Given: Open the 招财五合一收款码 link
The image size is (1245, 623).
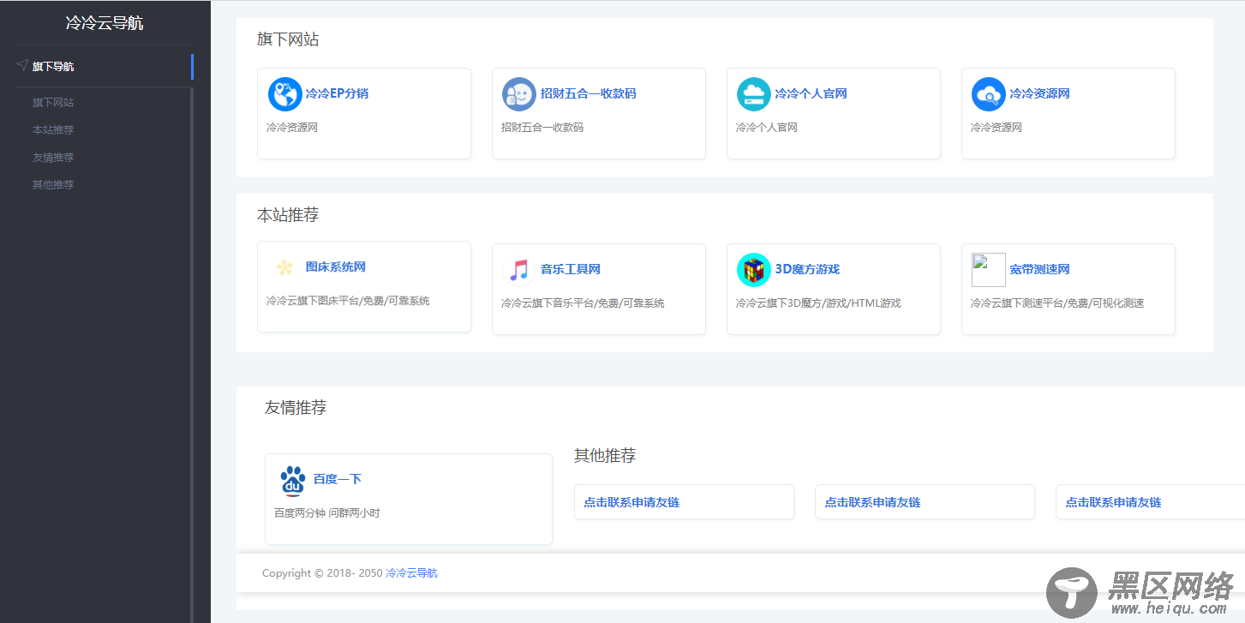Looking at the screenshot, I should (x=588, y=93).
